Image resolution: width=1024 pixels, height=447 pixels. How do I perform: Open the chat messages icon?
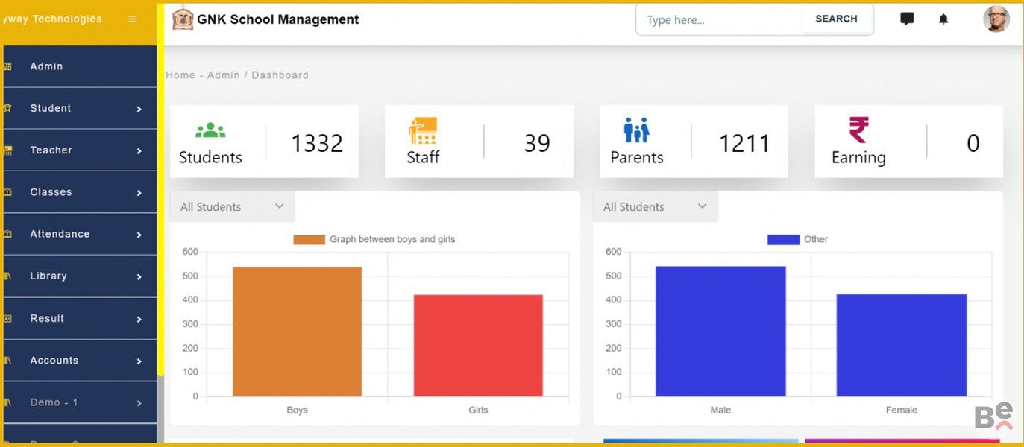click(907, 19)
